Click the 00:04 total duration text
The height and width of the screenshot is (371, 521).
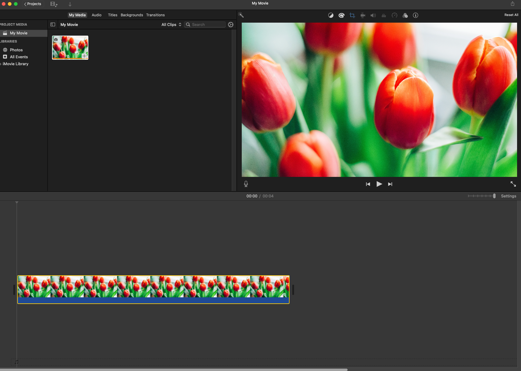pos(268,196)
